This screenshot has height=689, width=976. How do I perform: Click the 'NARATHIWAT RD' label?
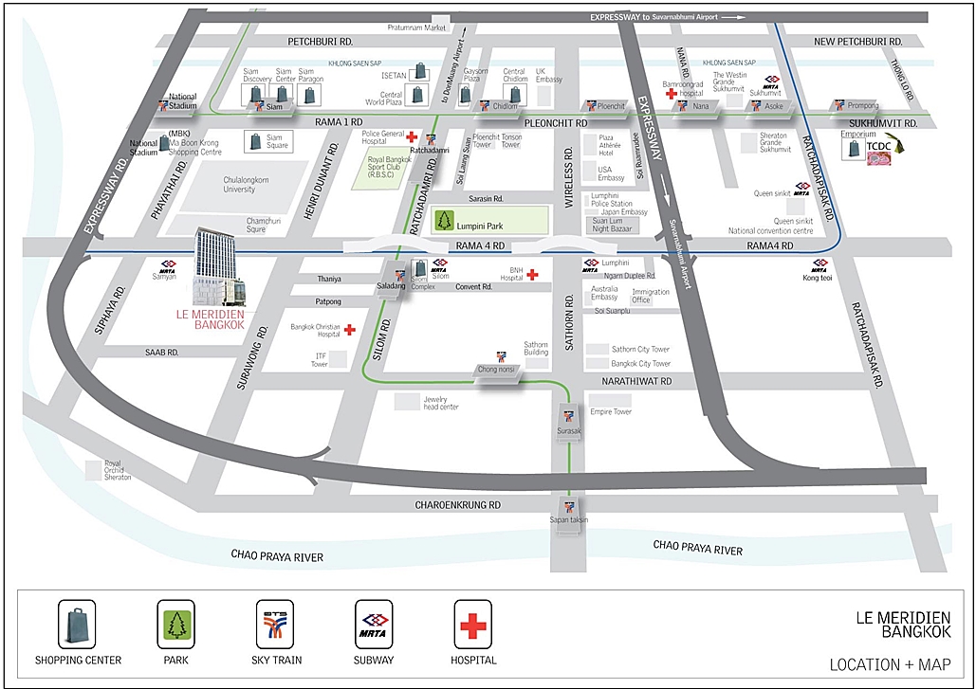click(x=636, y=381)
